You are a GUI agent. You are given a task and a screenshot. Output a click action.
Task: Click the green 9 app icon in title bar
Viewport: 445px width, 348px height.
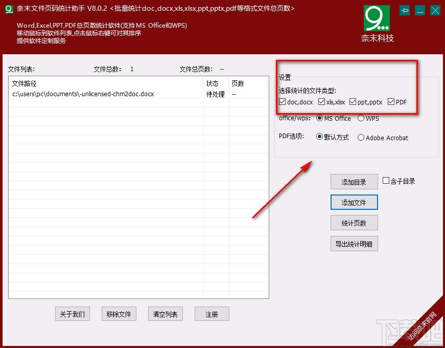9,9
